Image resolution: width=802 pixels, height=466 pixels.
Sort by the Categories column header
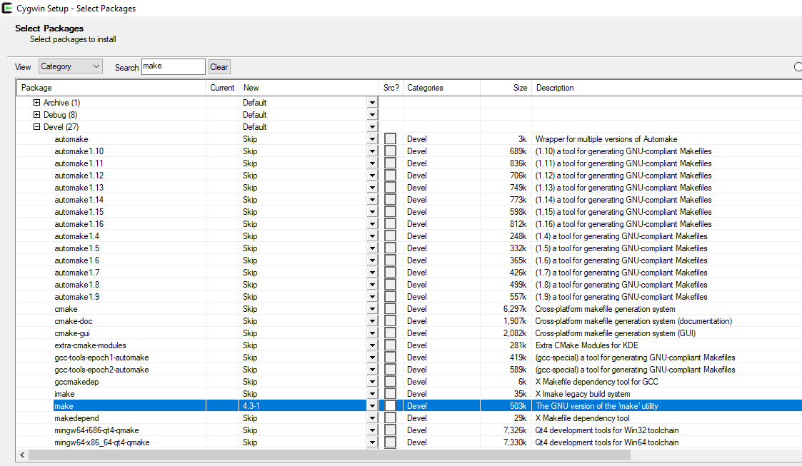coord(441,88)
